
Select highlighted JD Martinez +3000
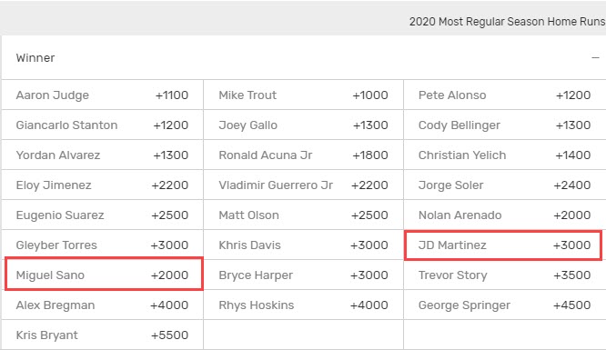pos(503,245)
